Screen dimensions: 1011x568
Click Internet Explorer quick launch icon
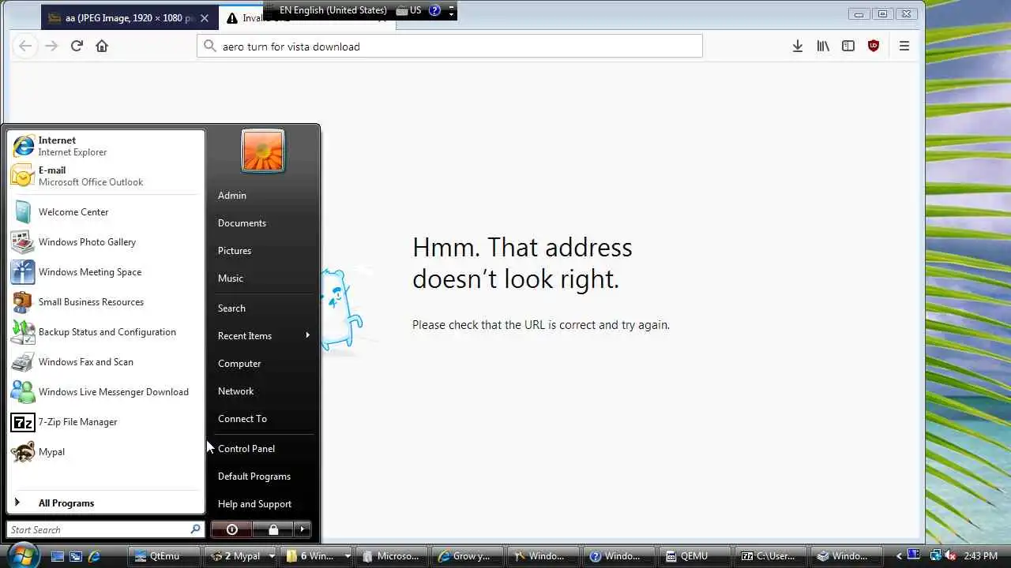94,556
